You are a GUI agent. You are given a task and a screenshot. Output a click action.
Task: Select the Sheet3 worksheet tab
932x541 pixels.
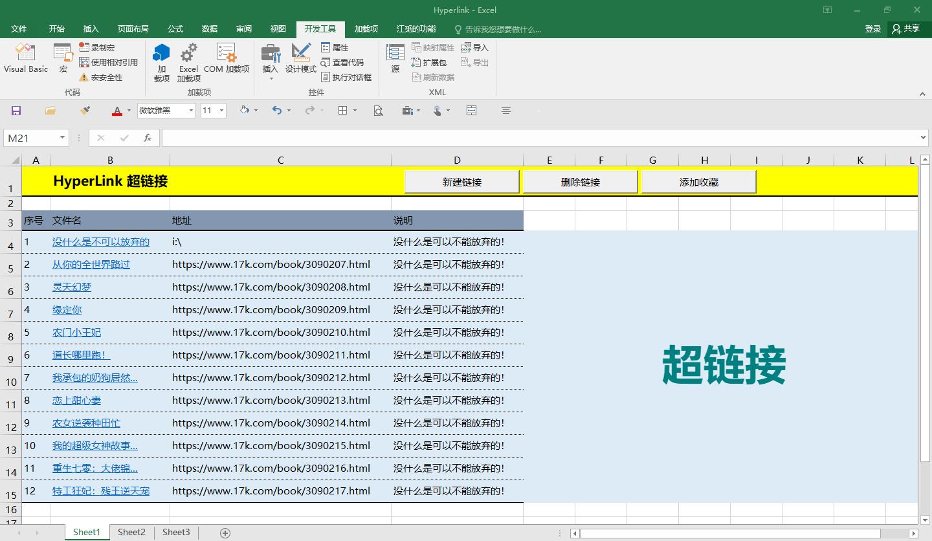[x=175, y=532]
